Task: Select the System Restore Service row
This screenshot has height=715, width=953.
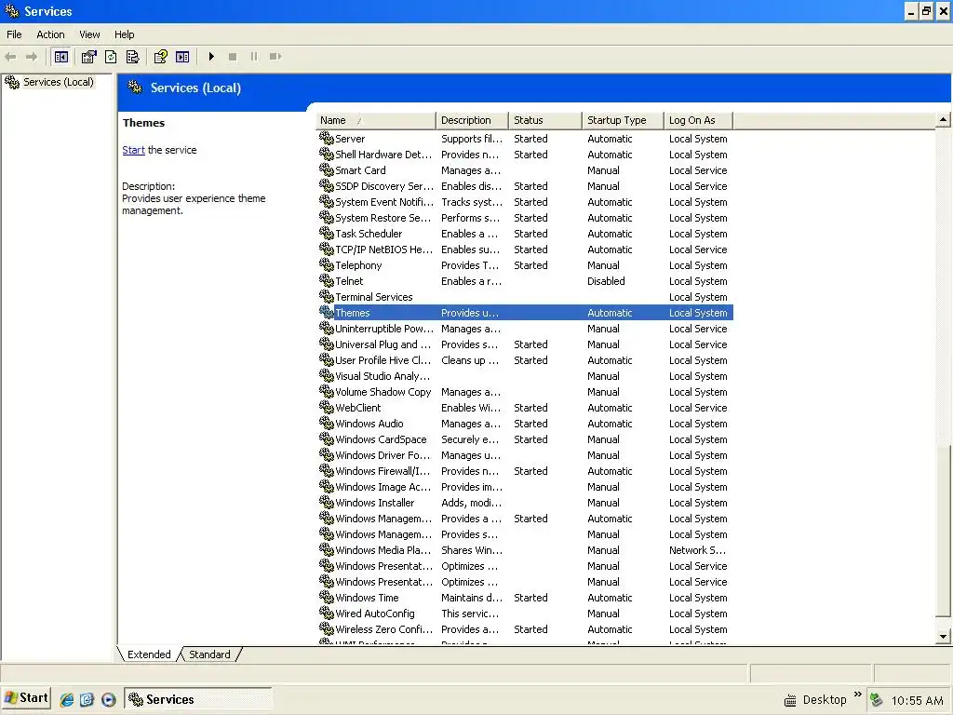Action: pos(525,218)
